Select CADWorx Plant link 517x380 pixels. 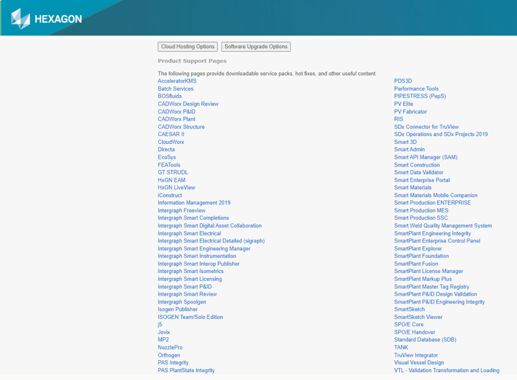click(176, 119)
